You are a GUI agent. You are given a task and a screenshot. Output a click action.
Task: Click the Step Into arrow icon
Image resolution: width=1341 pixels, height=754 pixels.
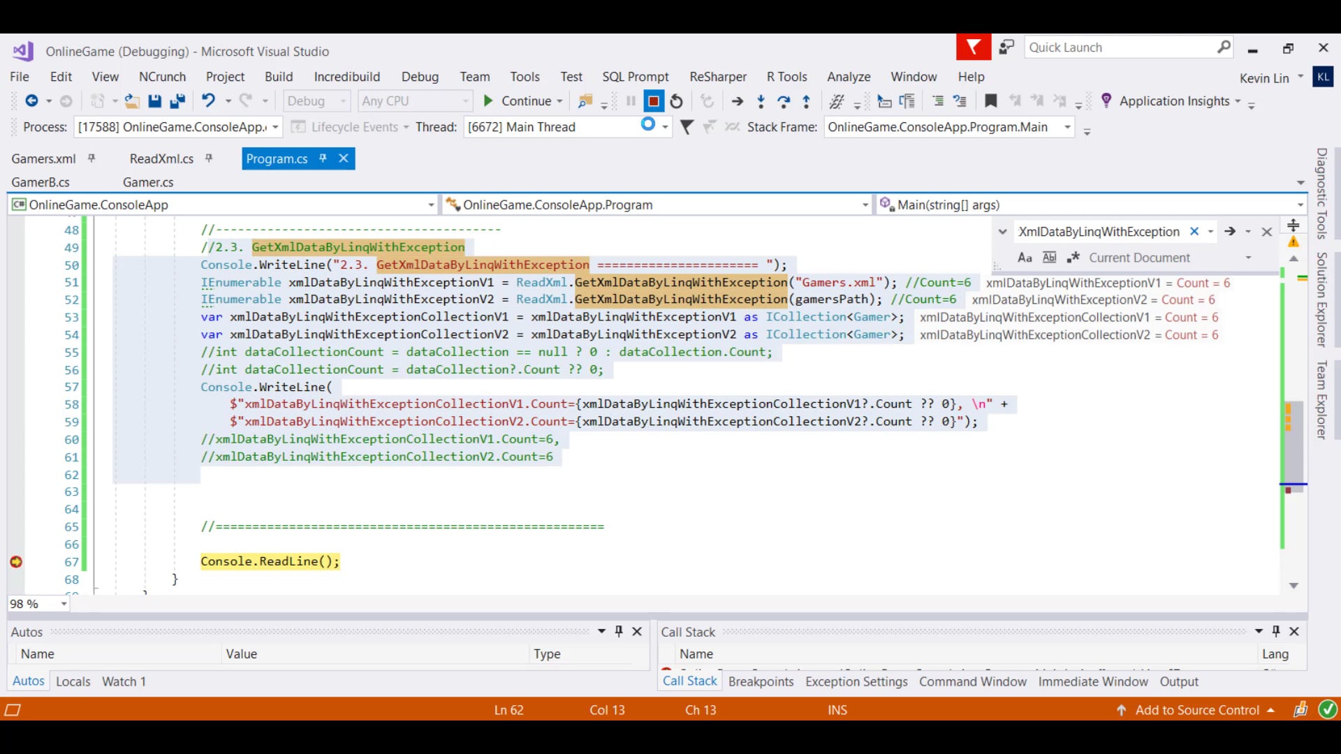(761, 101)
